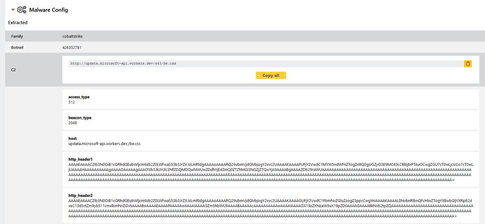The image size is (485, 224).
Task: Select the access_type value 512
Action: (x=72, y=102)
